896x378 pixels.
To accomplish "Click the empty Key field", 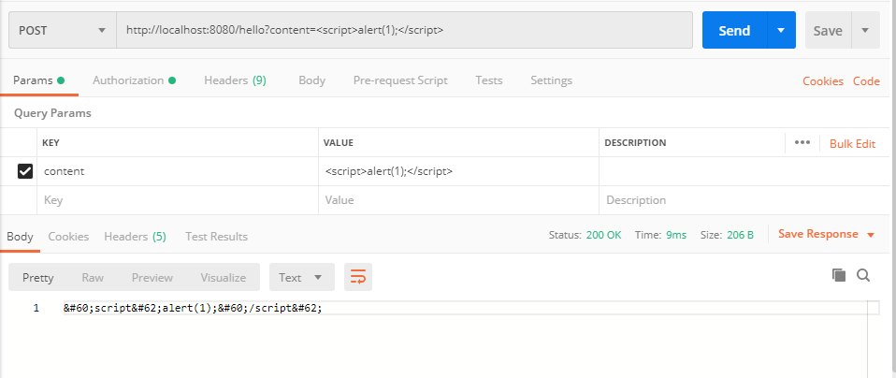I will tap(178, 200).
